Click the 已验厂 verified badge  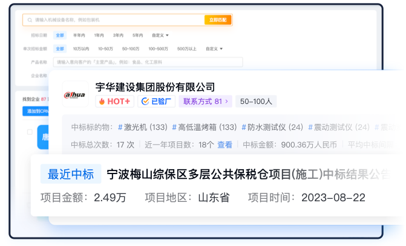pos(157,102)
